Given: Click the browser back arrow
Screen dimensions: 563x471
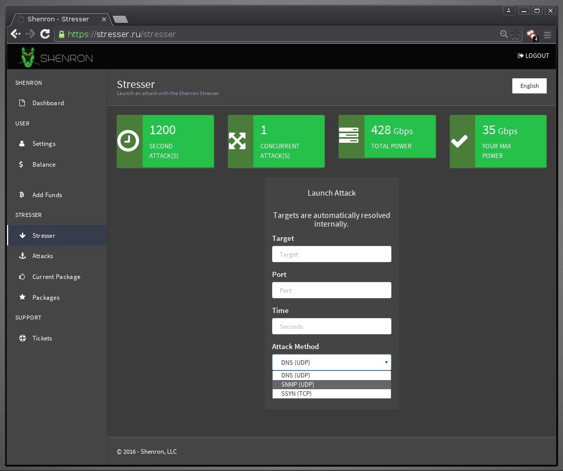Looking at the screenshot, I should (x=15, y=34).
